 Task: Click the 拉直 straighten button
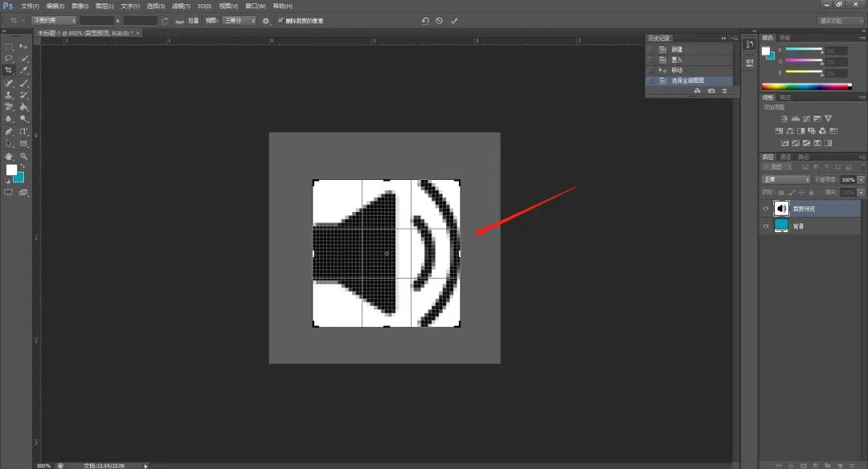pos(193,20)
